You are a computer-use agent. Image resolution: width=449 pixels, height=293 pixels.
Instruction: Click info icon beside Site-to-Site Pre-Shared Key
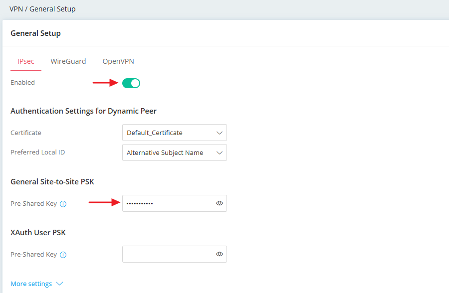63,204
